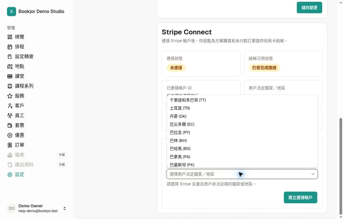The width and height of the screenshot is (343, 220).
Task: Click the 地點 map icon
Action: coord(10,66)
